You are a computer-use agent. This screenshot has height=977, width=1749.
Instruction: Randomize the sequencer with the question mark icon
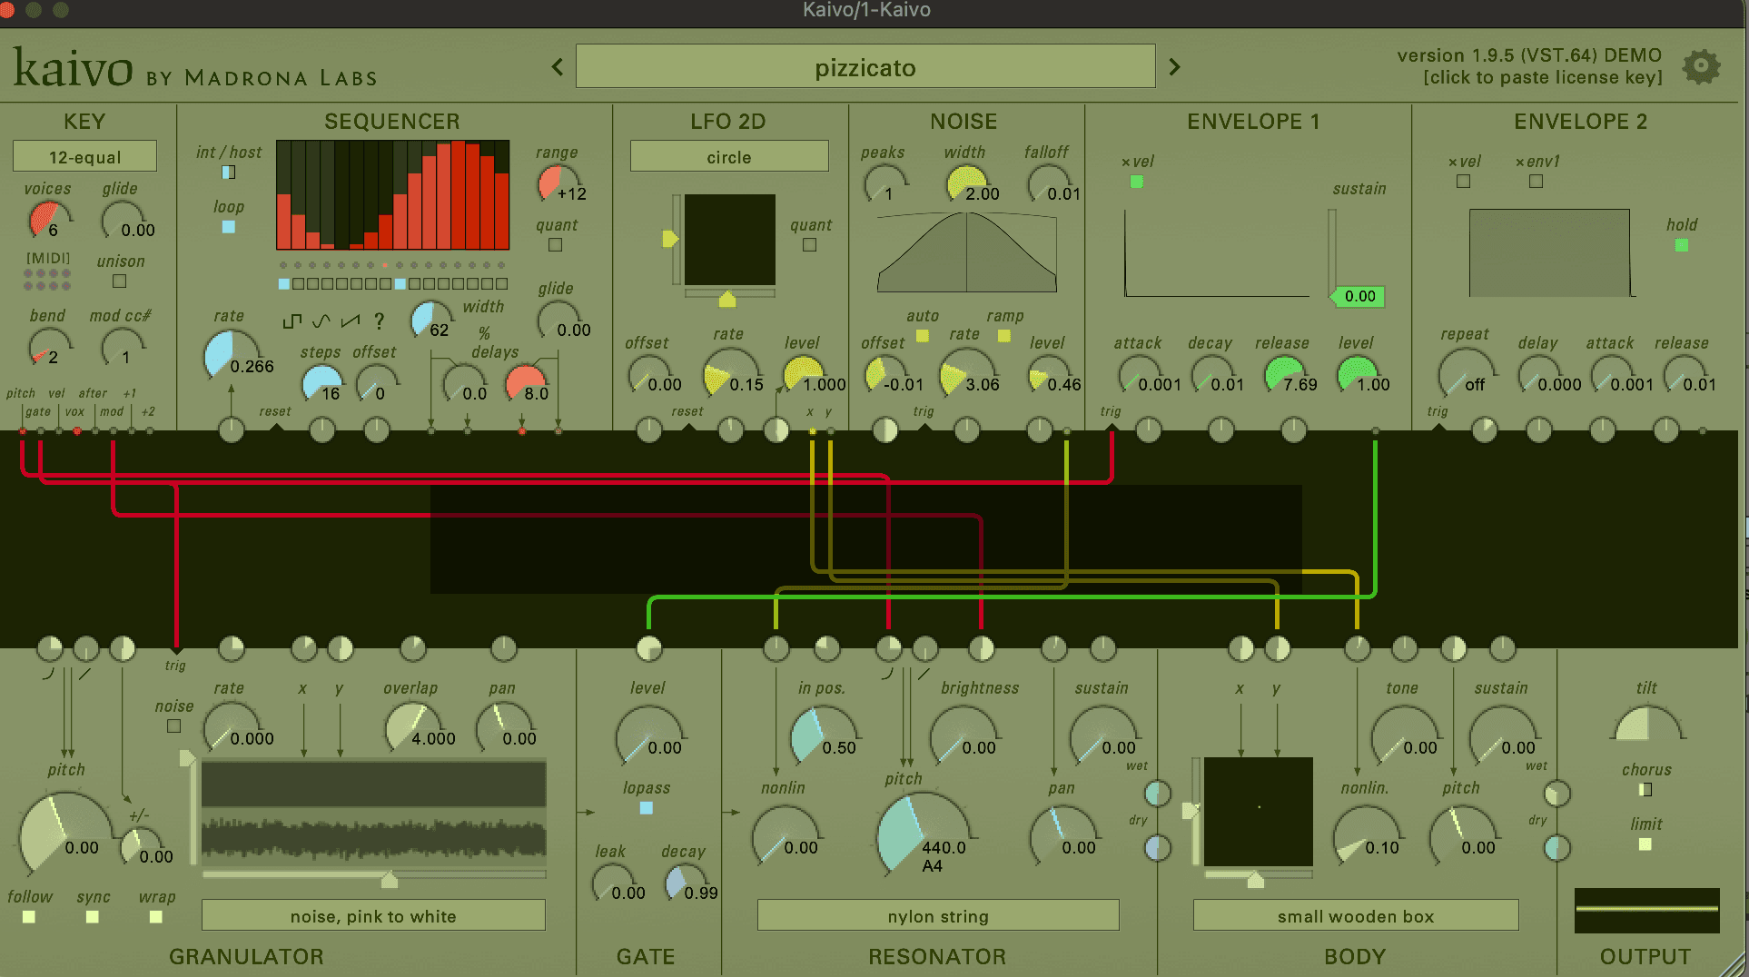[379, 321]
